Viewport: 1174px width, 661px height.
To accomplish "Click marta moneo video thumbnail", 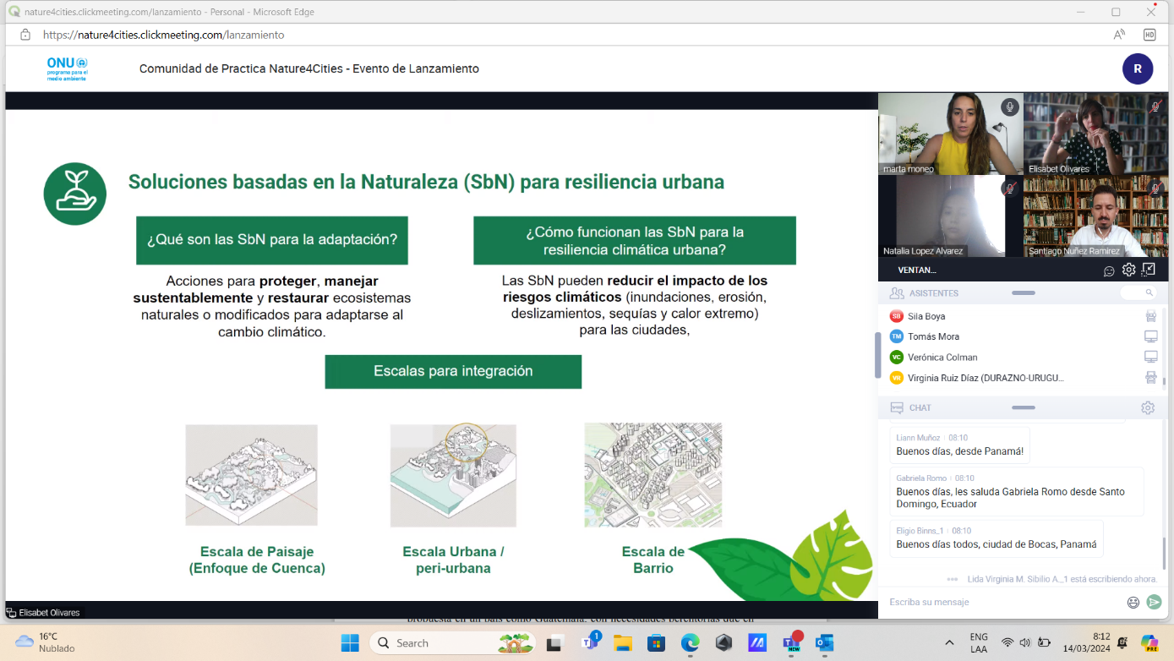I will click(x=950, y=134).
